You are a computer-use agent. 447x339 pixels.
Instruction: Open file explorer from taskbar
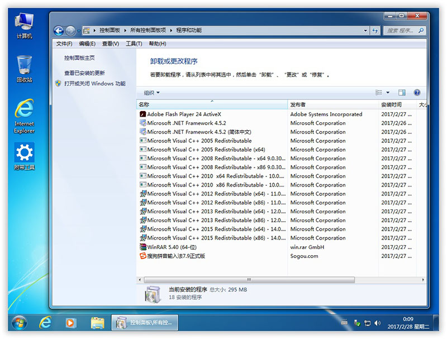click(x=97, y=323)
